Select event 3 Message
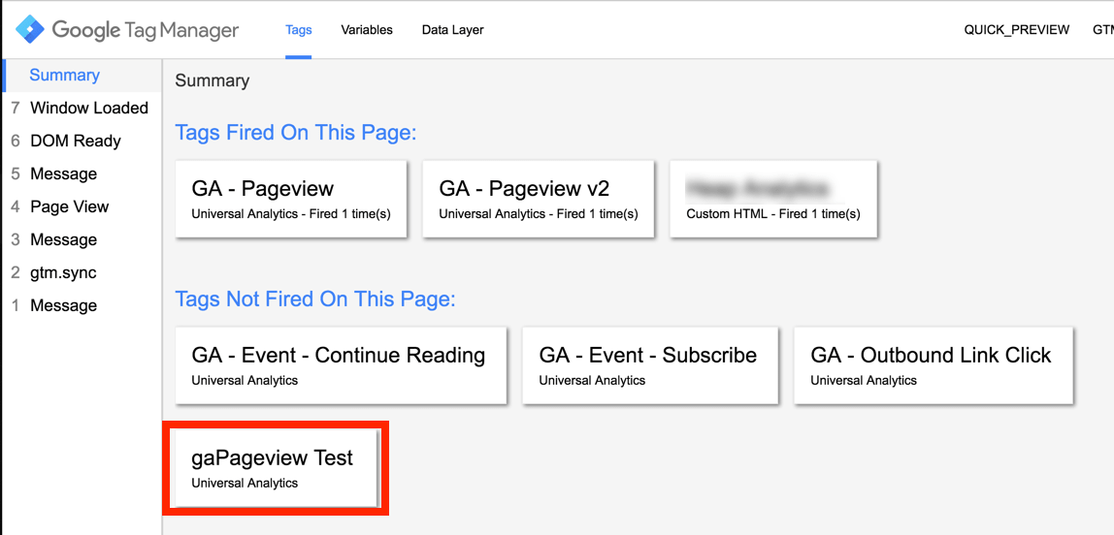 click(82, 239)
